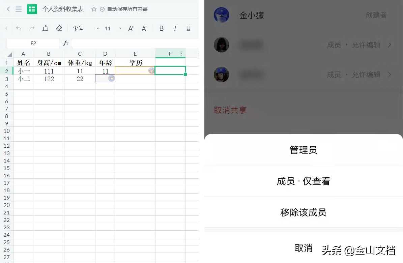The image size is (403, 263).
Task: Decrease font size with the A- icon
Action: pos(144,28)
